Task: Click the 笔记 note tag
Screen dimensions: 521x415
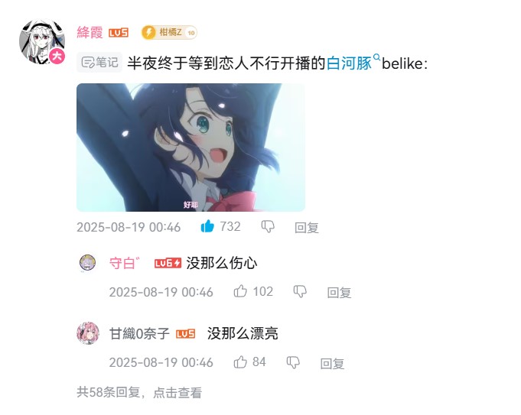Action: pos(99,63)
